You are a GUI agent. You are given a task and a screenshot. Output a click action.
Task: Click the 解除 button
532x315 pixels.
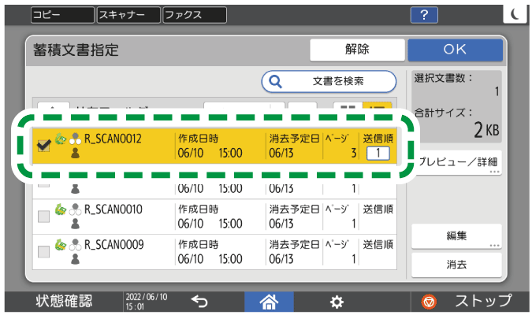click(357, 50)
